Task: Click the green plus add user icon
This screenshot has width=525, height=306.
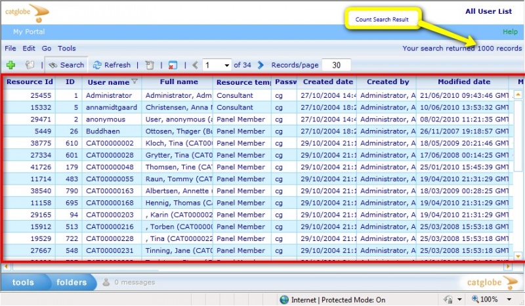Action: tap(11, 65)
